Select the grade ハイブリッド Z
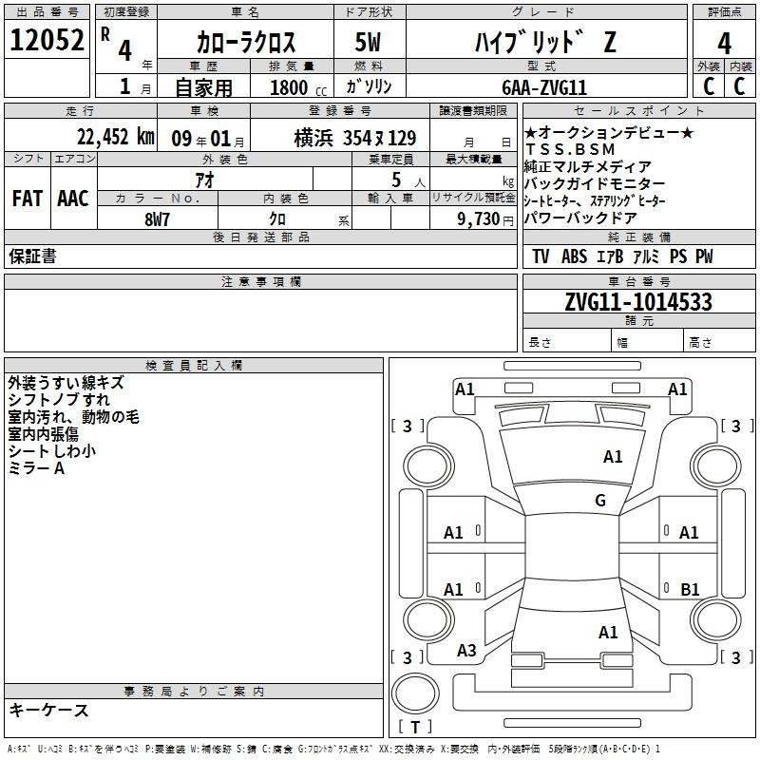 pyautogui.click(x=545, y=42)
